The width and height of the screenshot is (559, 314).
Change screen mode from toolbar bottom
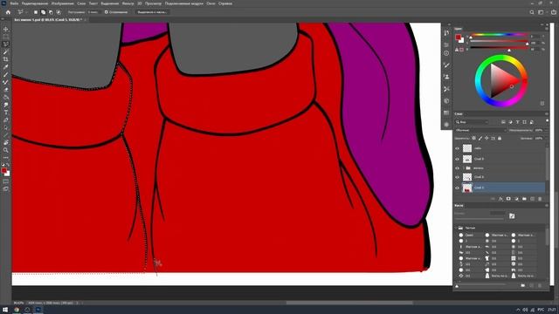point(6,189)
